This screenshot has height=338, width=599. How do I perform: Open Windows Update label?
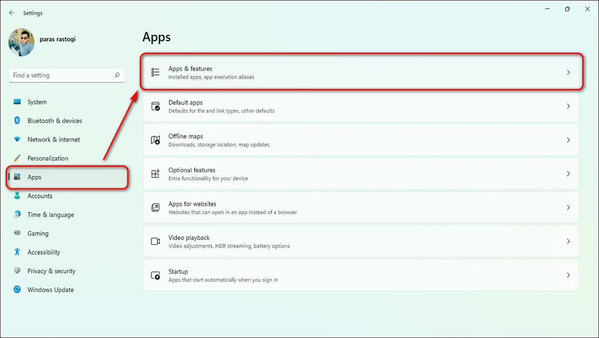[50, 290]
